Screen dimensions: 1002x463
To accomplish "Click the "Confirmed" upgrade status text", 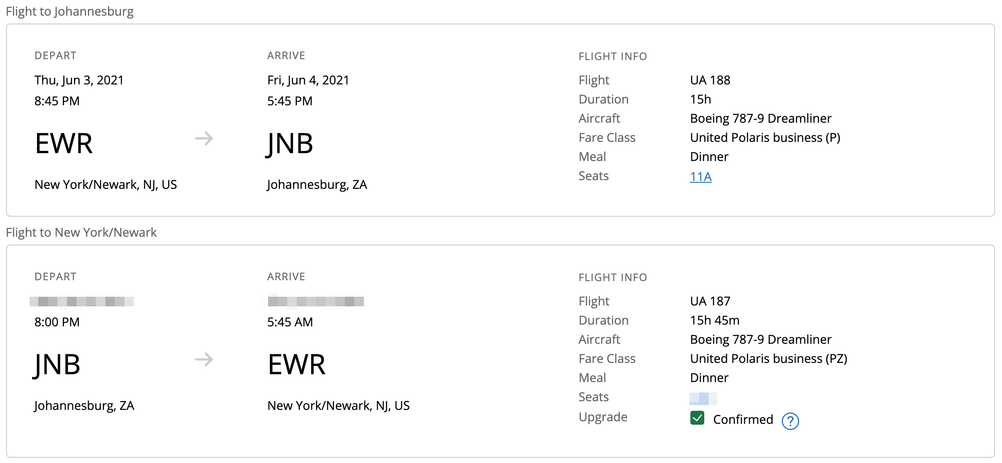I will 743,419.
